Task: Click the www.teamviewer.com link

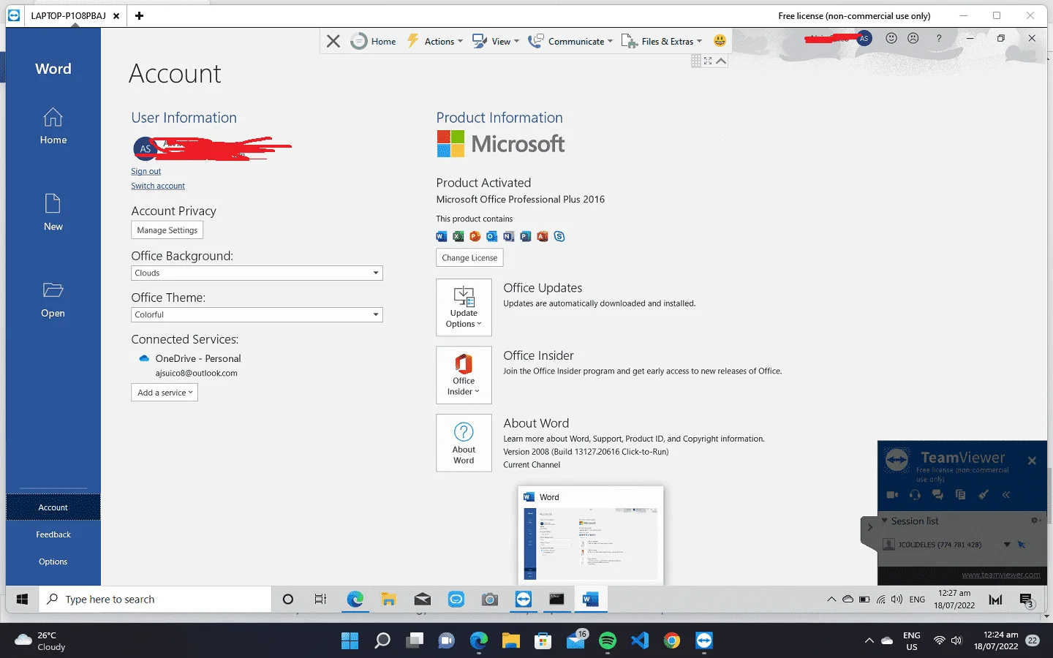Action: pyautogui.click(x=1000, y=575)
